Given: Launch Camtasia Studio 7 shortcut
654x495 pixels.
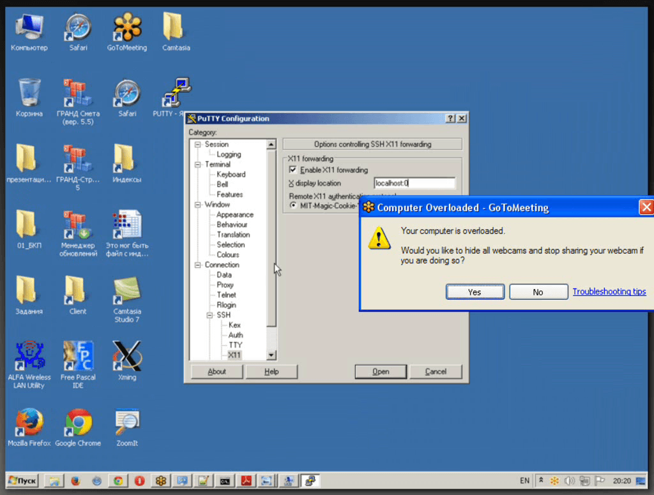Looking at the screenshot, I should click(127, 300).
